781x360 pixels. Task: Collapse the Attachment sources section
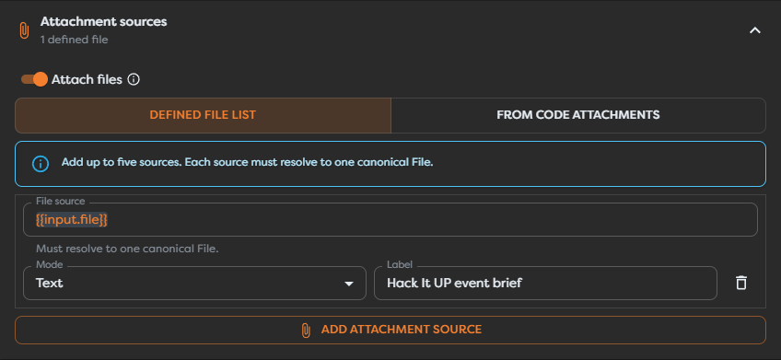(755, 30)
